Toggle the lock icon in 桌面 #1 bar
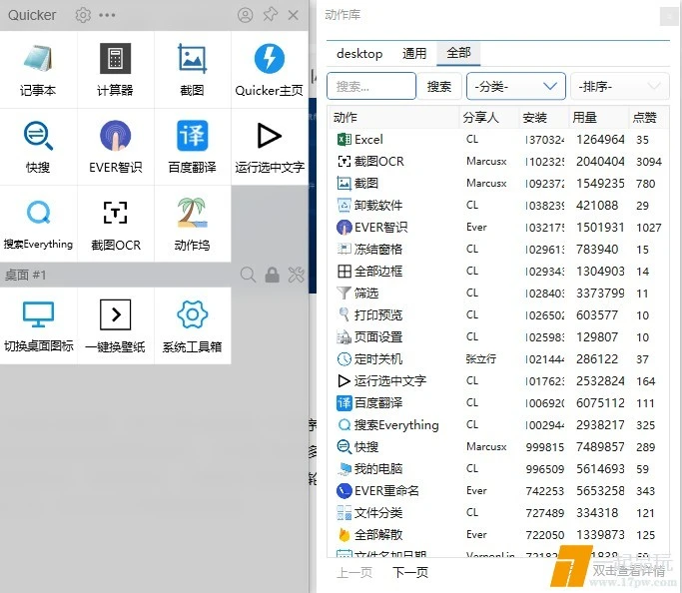682x593 pixels. pyautogui.click(x=272, y=275)
